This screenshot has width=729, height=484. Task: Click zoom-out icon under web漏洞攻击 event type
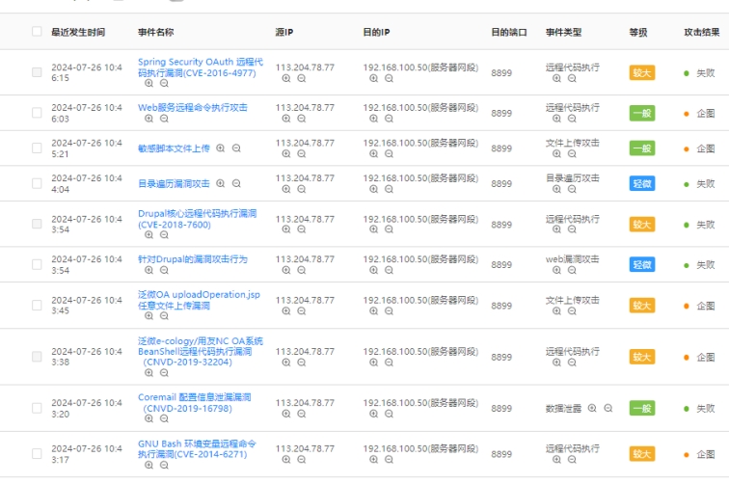click(572, 271)
